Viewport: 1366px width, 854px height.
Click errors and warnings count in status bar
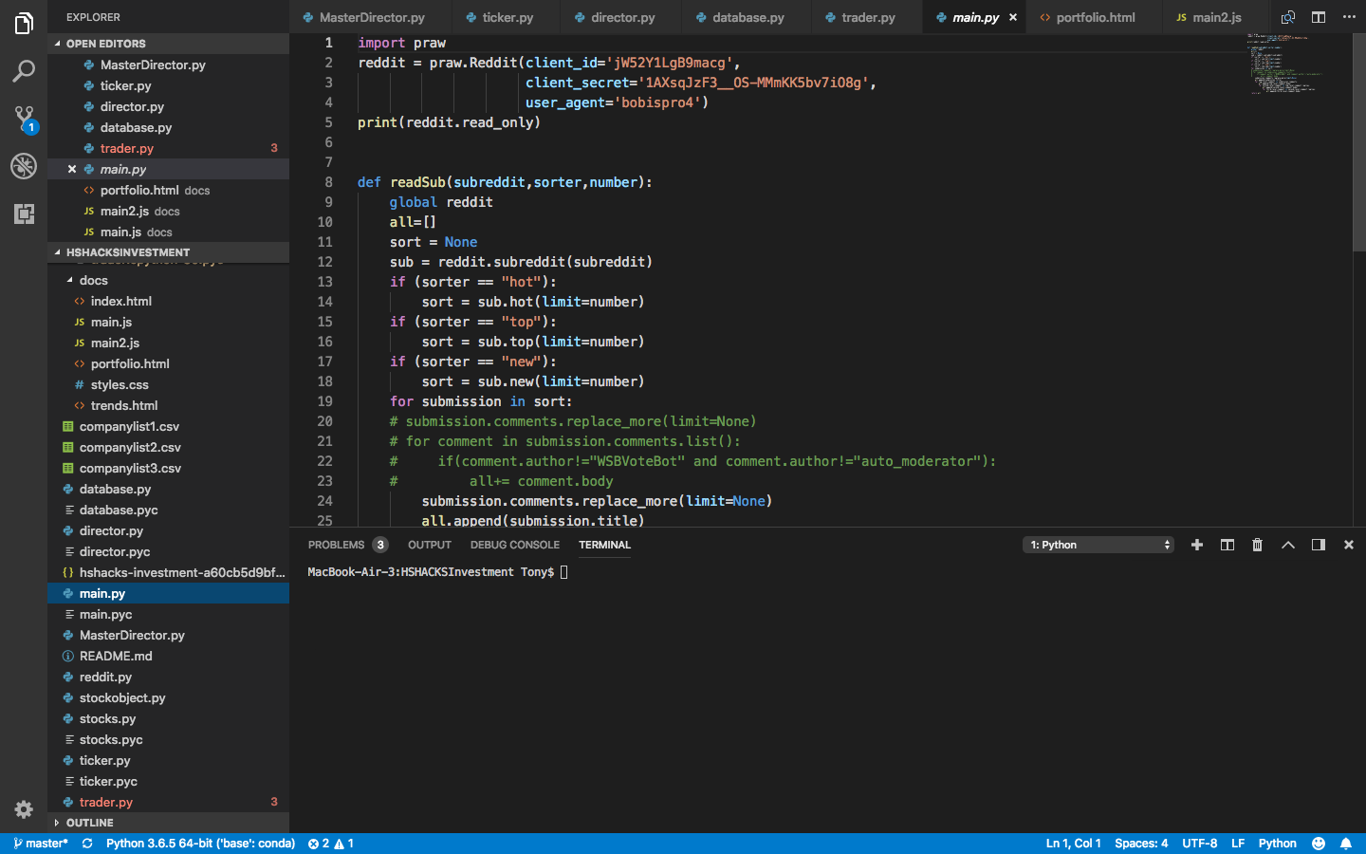pos(331,843)
